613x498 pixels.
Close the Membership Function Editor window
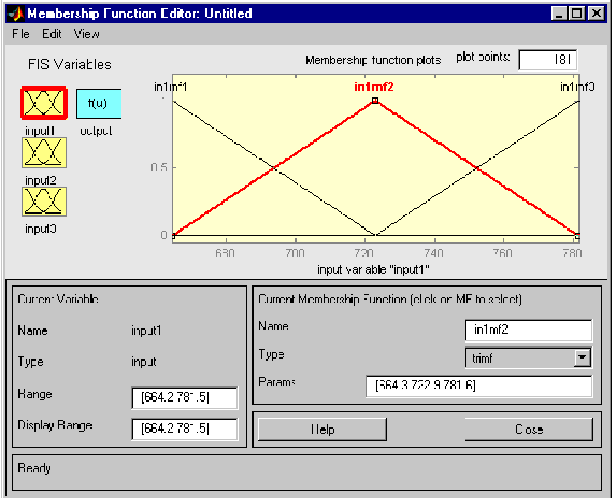pyautogui.click(x=596, y=13)
